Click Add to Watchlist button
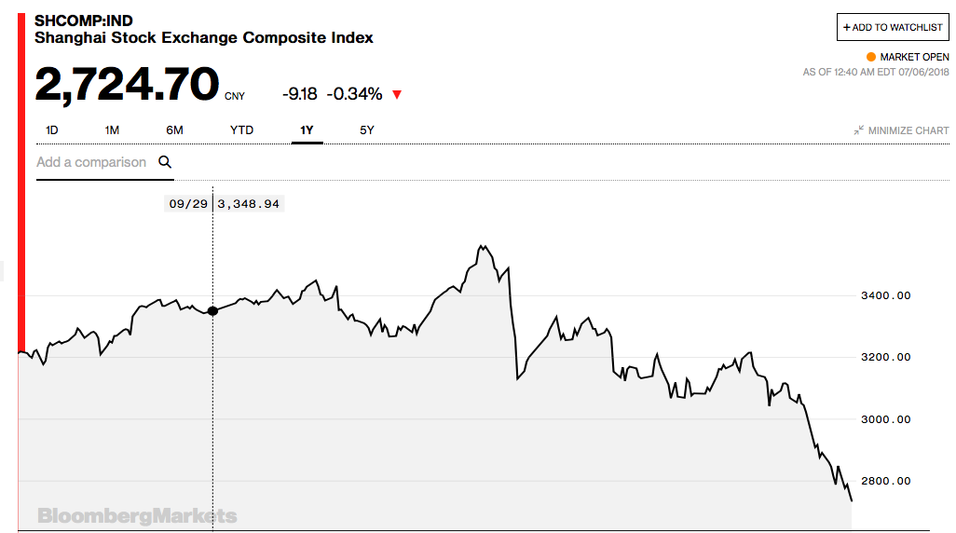Image resolution: width=956 pixels, height=533 pixels. (893, 27)
